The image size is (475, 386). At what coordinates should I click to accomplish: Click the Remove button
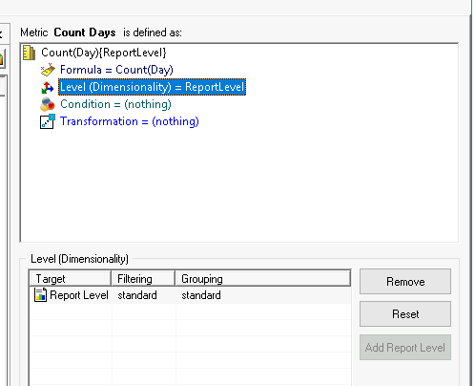(x=405, y=282)
